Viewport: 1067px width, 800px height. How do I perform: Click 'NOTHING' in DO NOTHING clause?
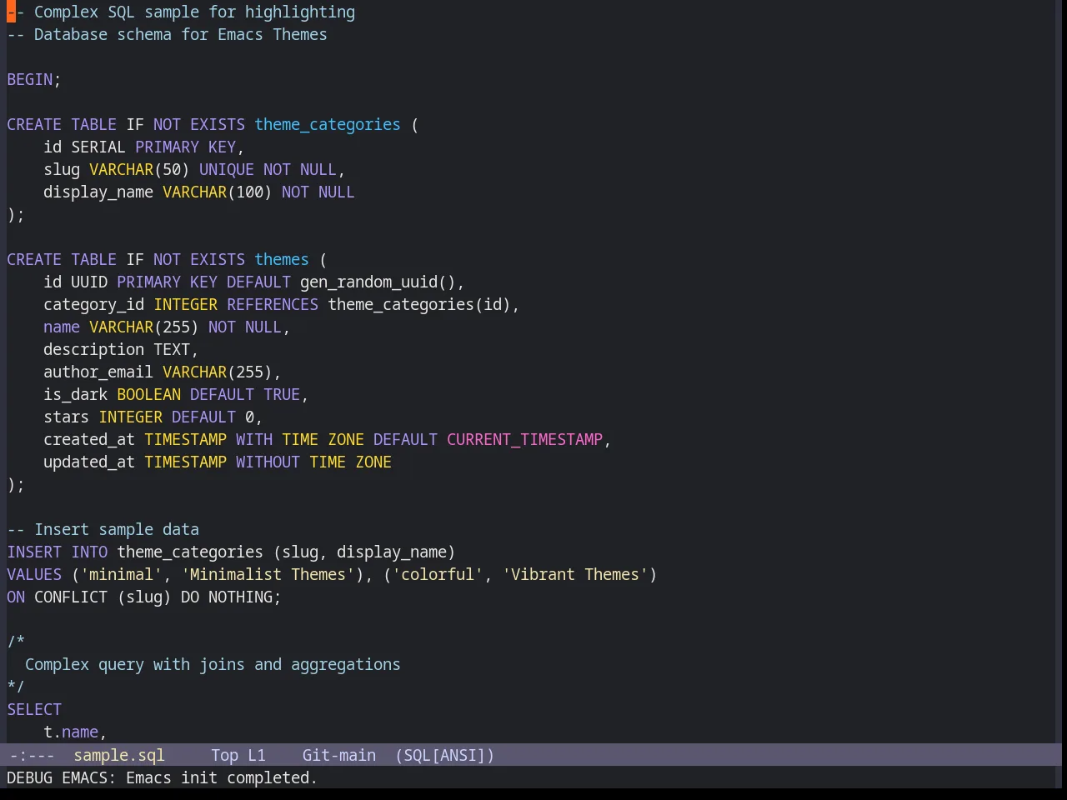tap(240, 597)
